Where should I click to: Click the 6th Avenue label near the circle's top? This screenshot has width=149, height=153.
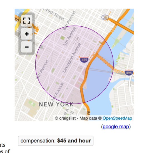pos(69,21)
